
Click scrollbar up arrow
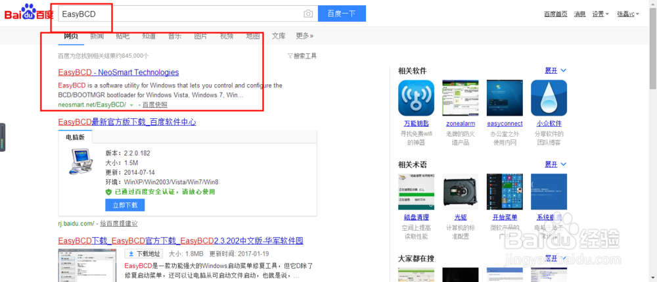tap(653, 3)
